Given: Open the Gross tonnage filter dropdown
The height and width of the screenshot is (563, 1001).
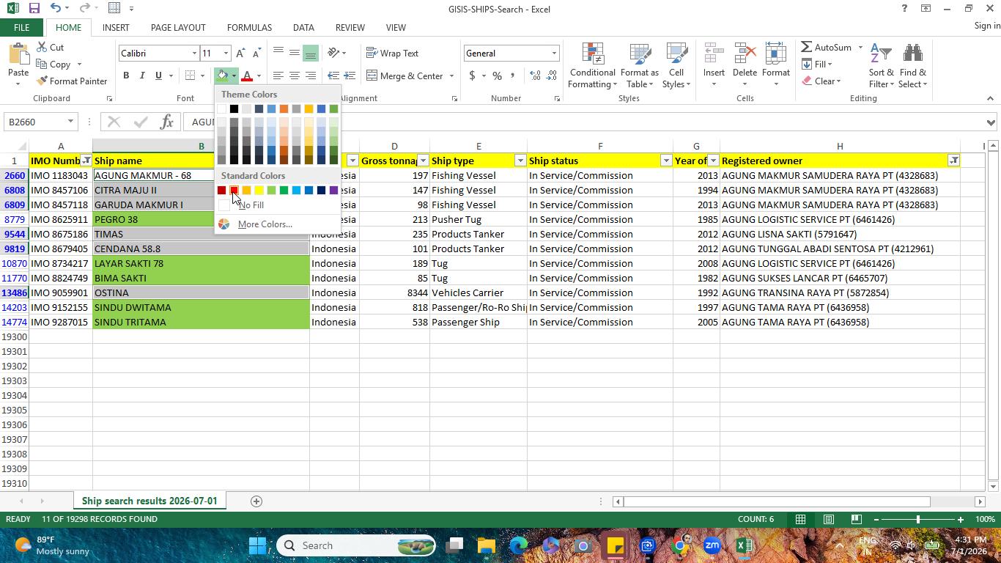Looking at the screenshot, I should tap(423, 161).
